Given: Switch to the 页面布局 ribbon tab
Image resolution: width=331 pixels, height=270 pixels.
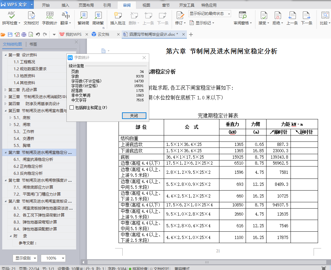Looking at the screenshot, I should coord(86,5).
